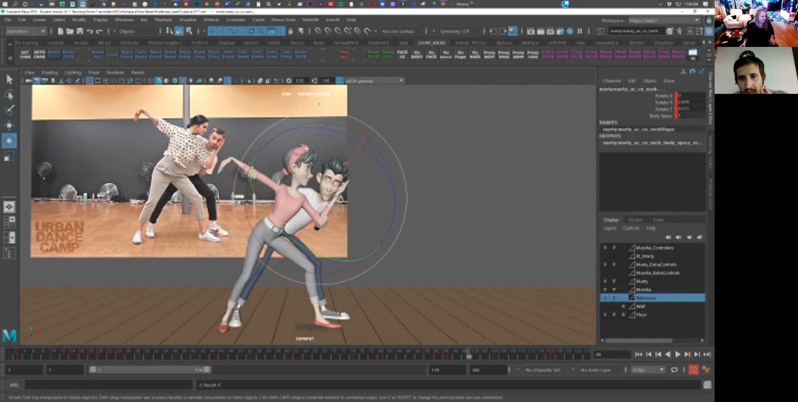Click the Auto Keyframe red toggle
The height and width of the screenshot is (402, 798).
point(693,370)
